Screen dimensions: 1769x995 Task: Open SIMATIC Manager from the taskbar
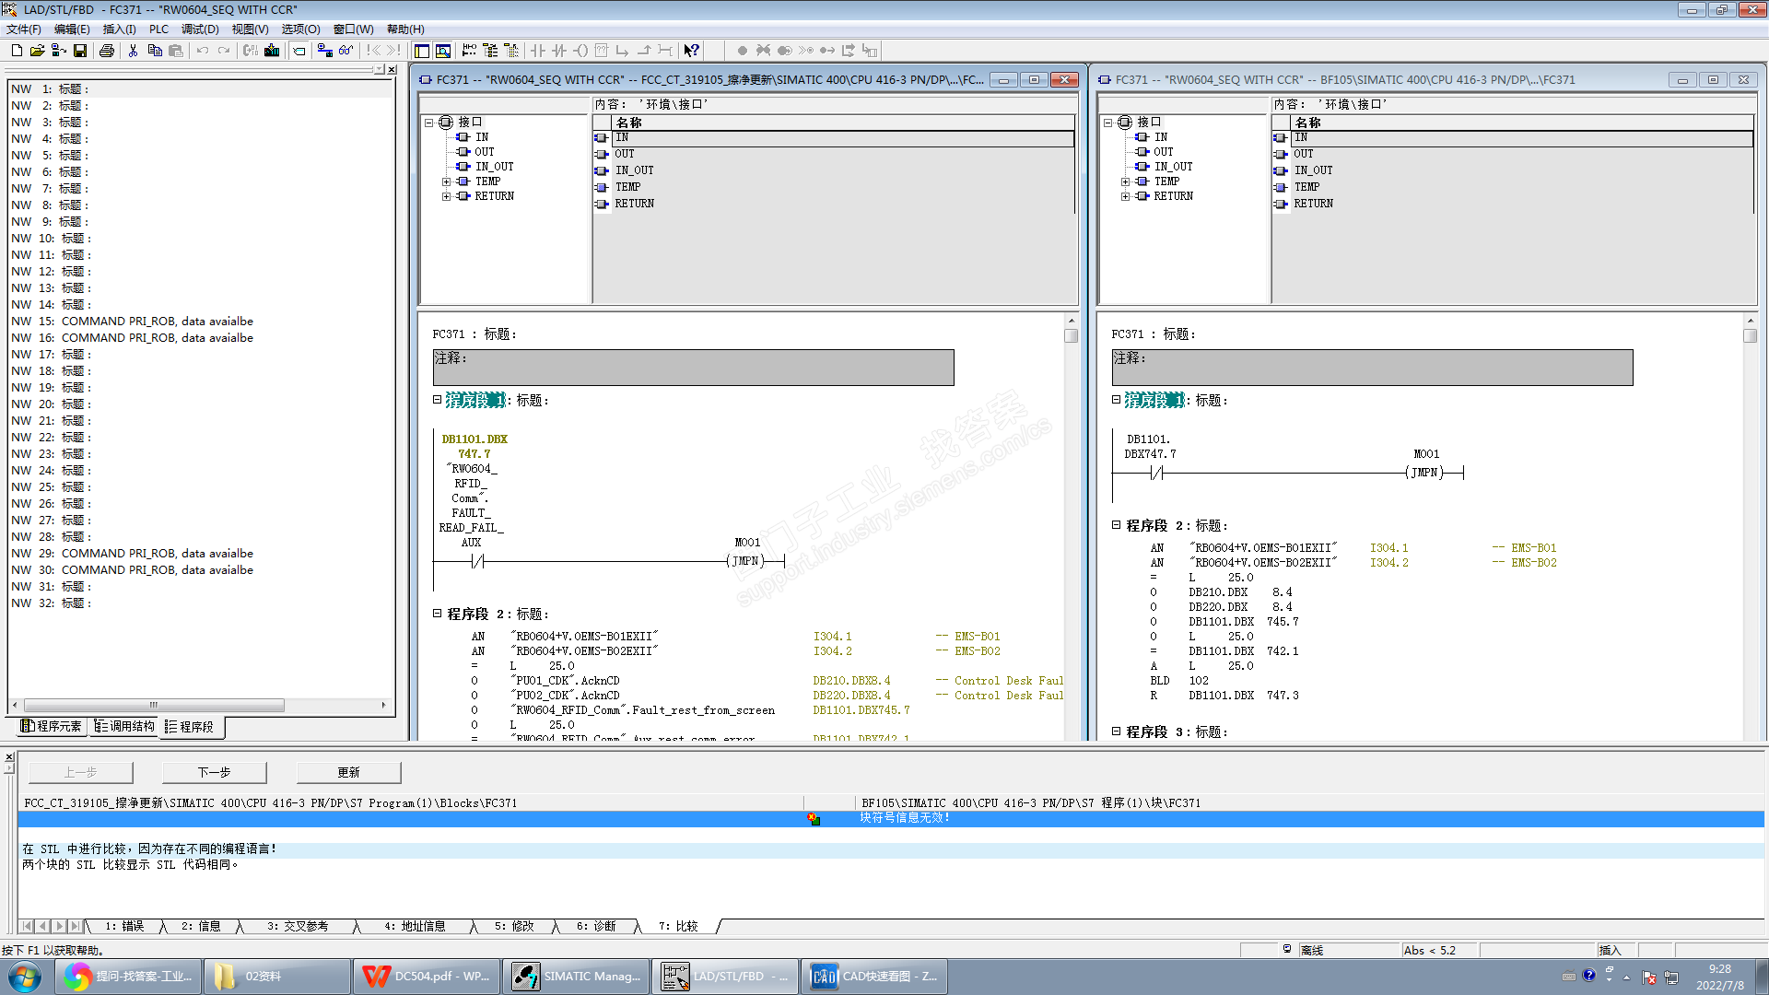coord(576,976)
